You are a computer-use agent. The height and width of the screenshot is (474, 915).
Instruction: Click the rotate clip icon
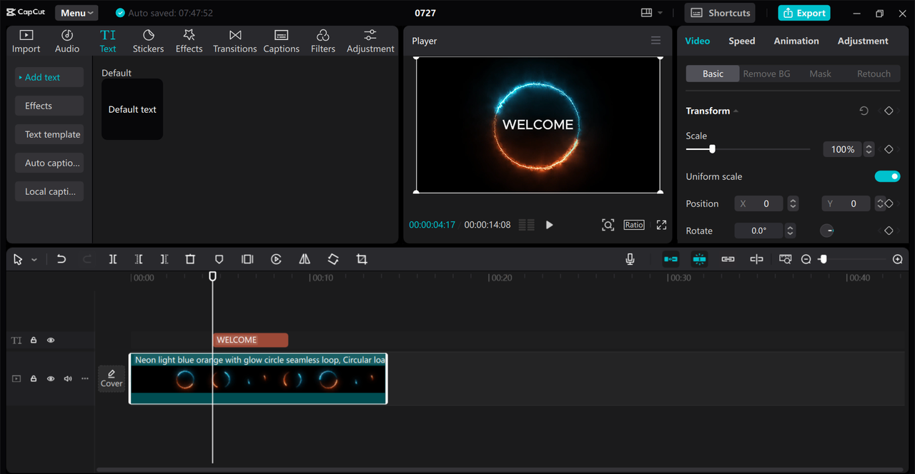coord(333,259)
